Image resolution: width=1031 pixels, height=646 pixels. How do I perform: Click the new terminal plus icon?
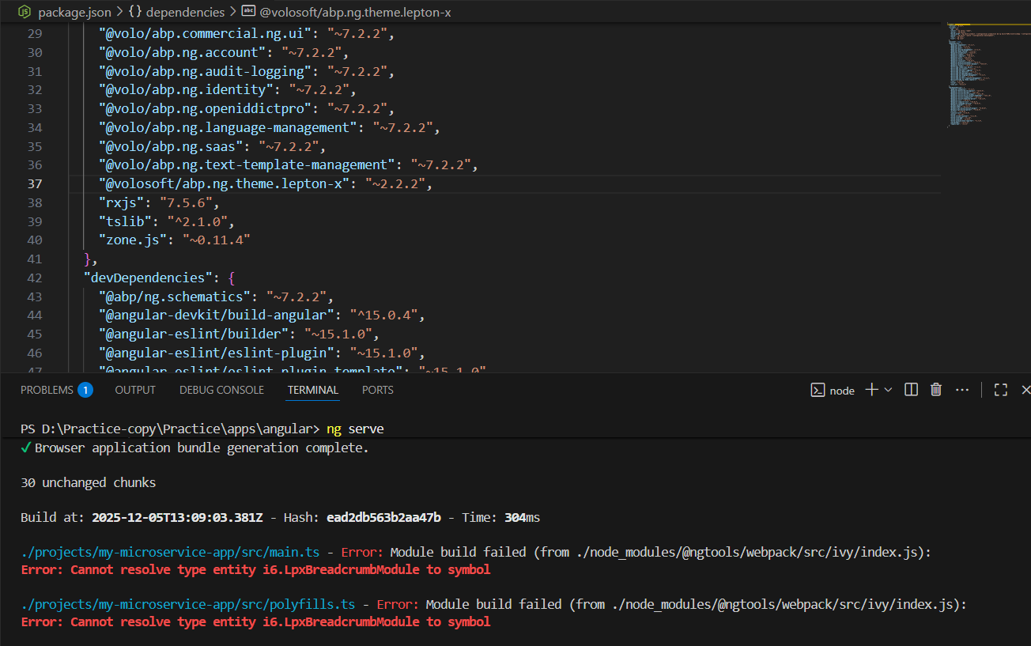[x=871, y=390]
